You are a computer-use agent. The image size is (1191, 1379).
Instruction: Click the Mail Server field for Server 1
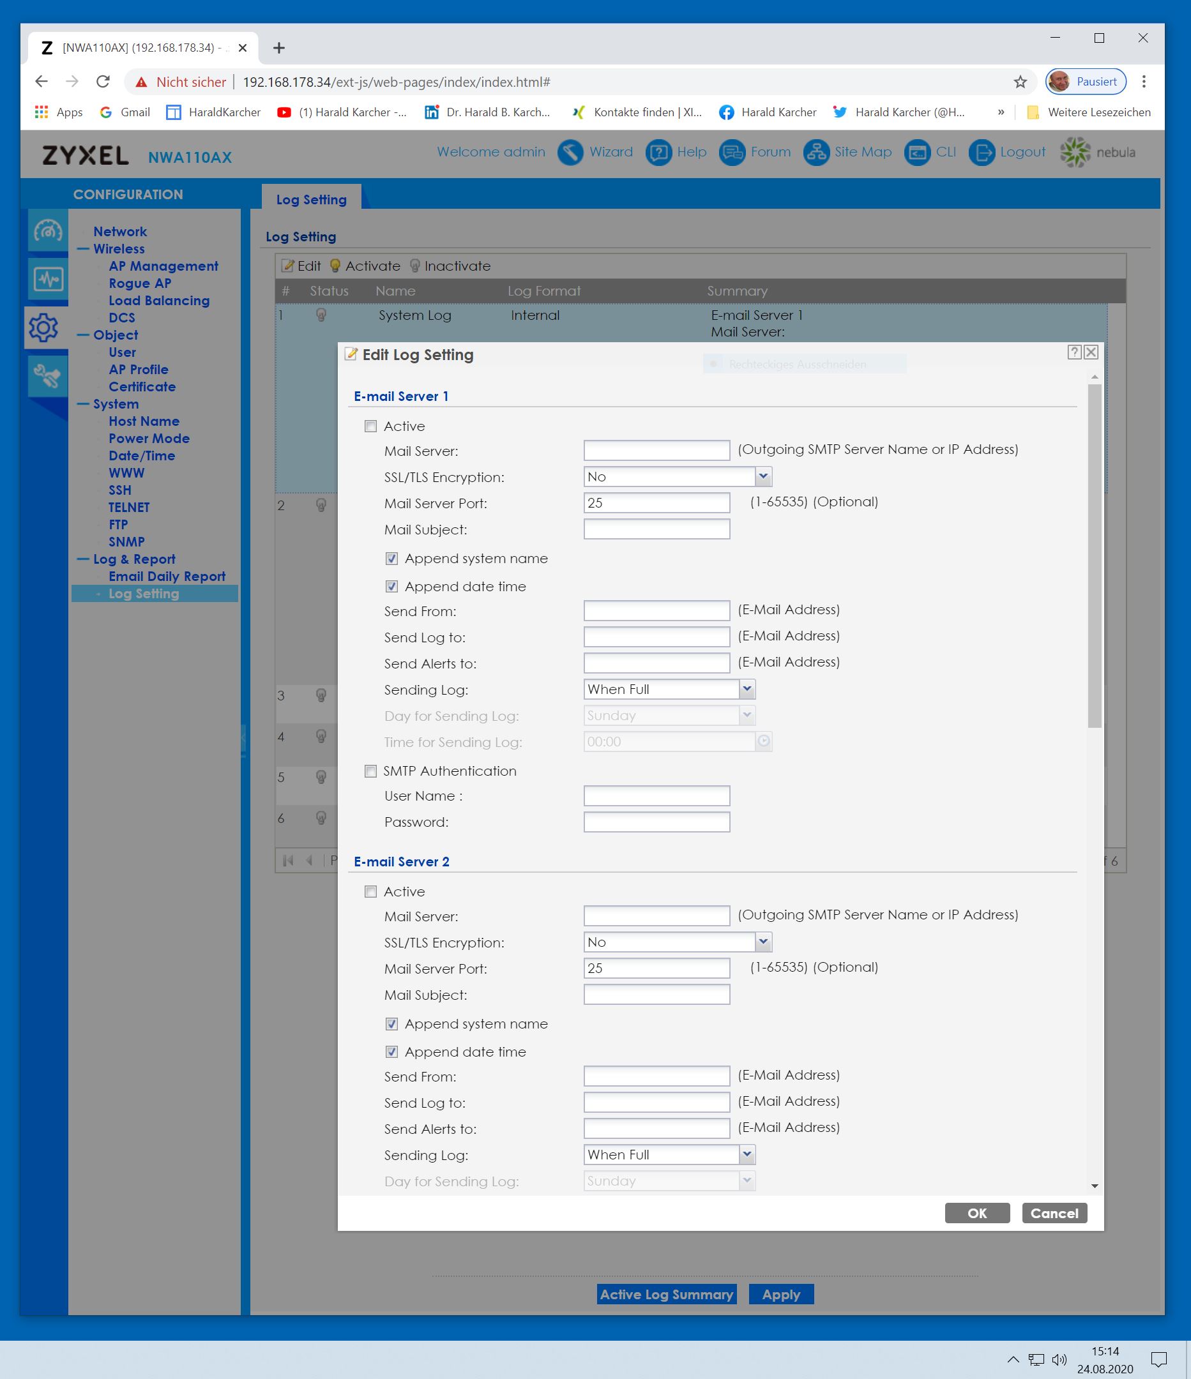click(656, 451)
